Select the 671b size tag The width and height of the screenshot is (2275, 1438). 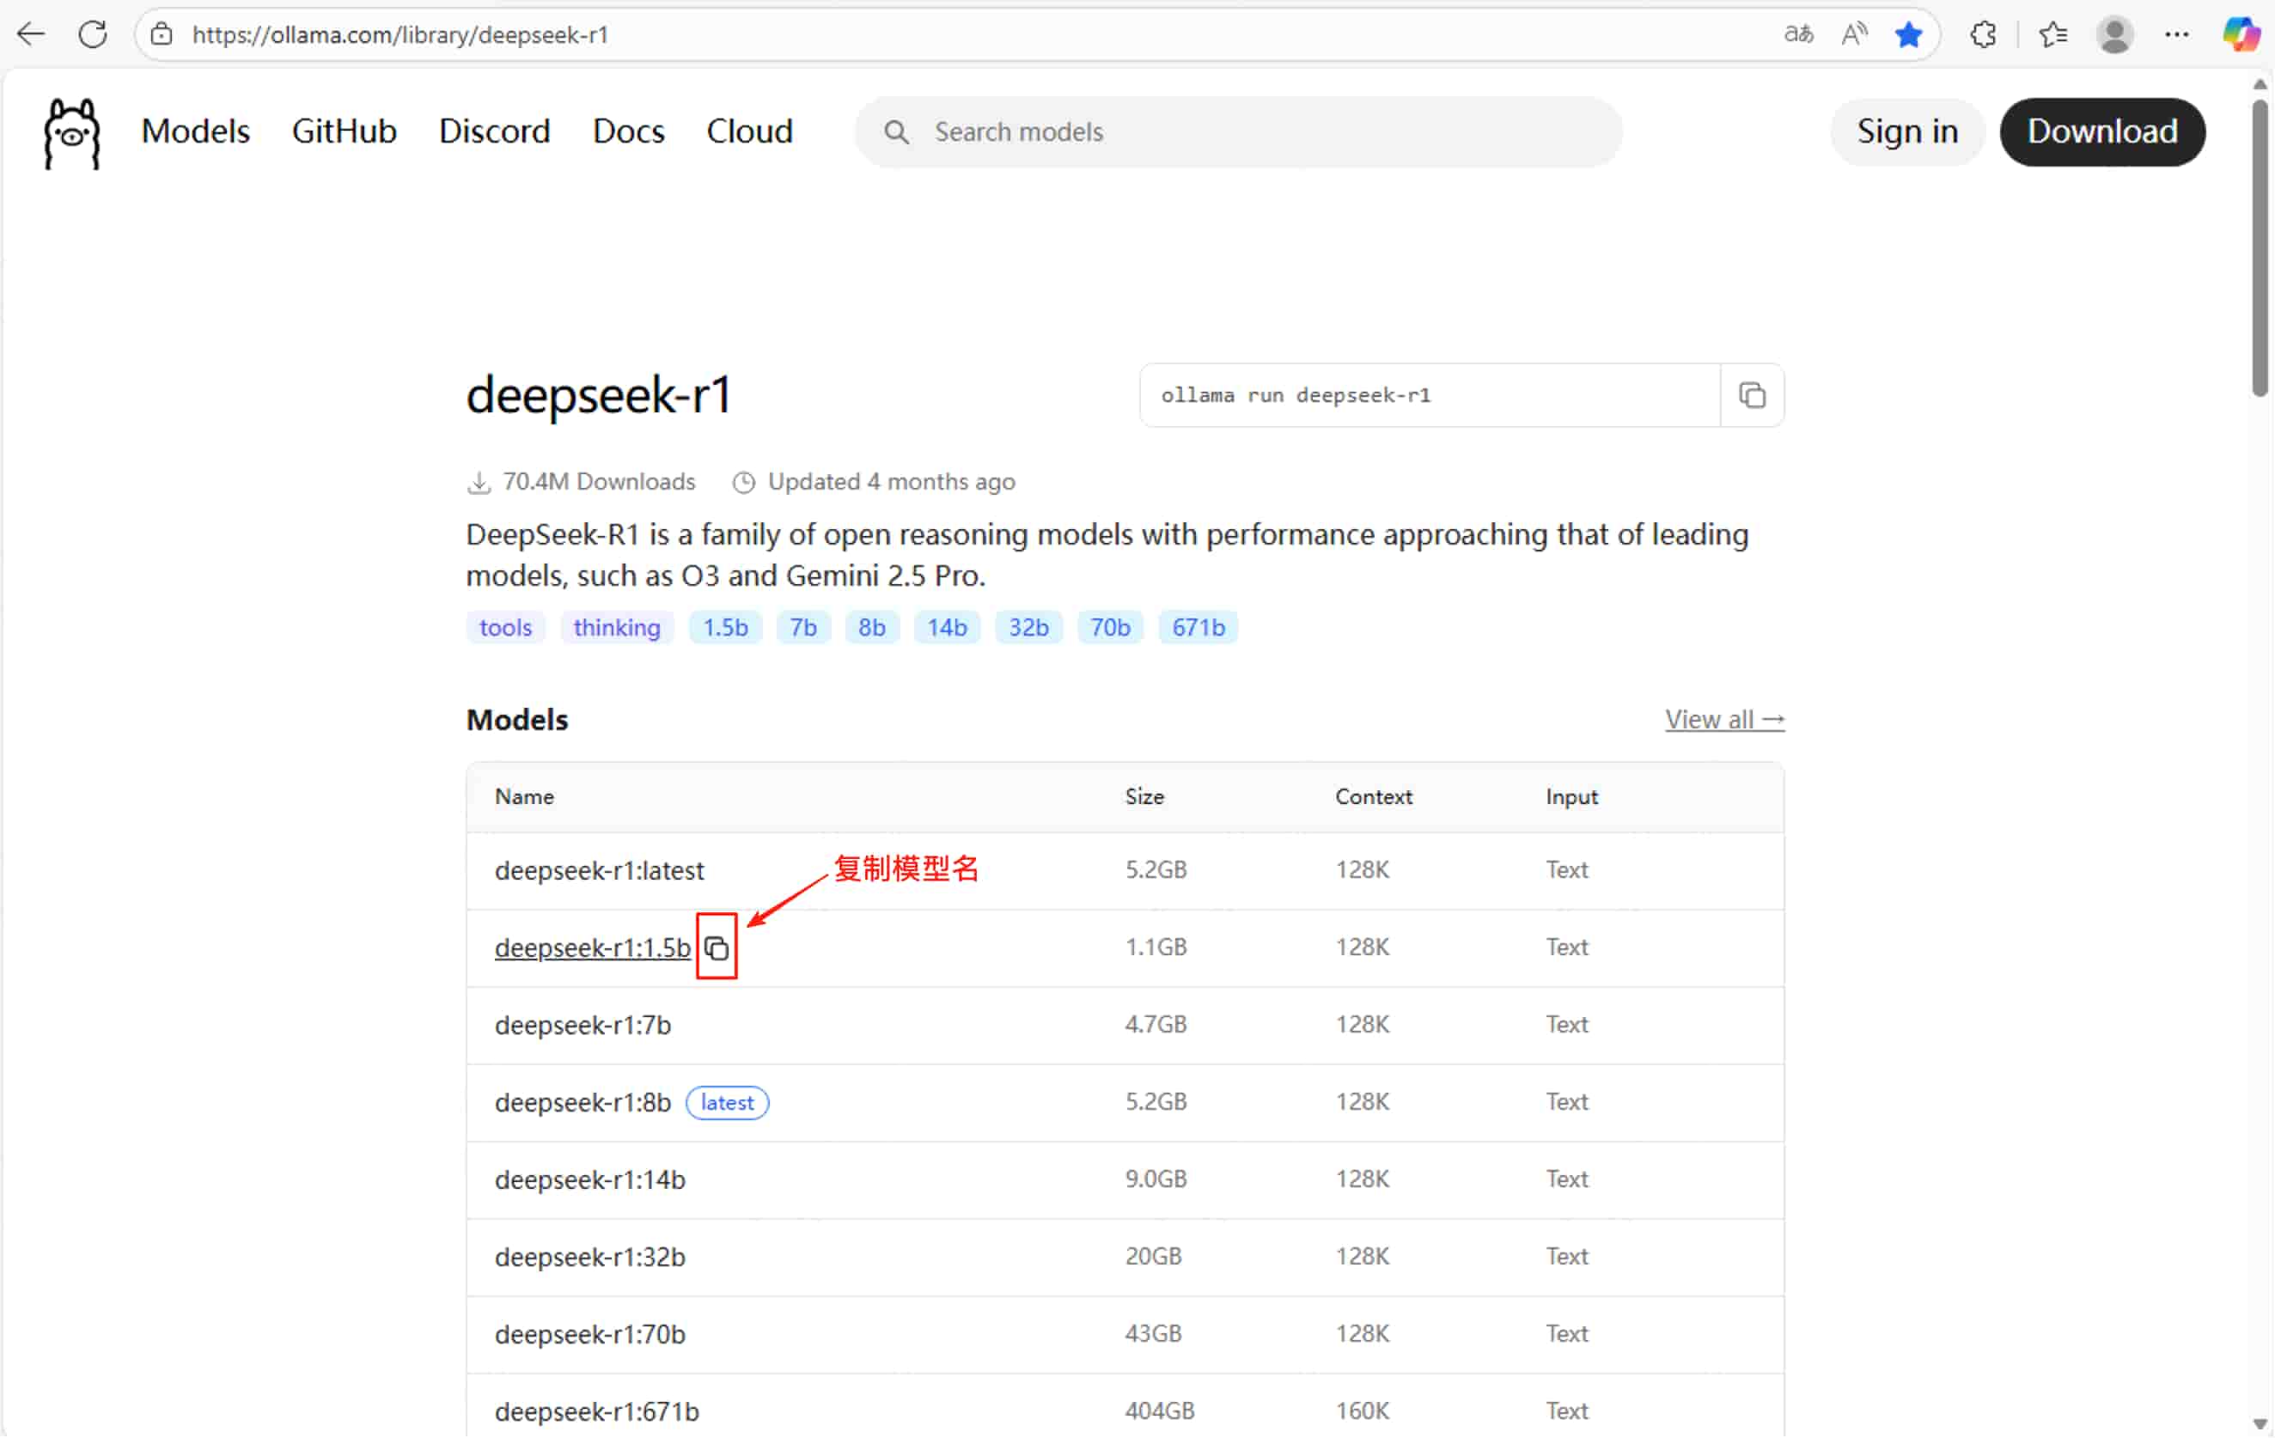[1197, 627]
